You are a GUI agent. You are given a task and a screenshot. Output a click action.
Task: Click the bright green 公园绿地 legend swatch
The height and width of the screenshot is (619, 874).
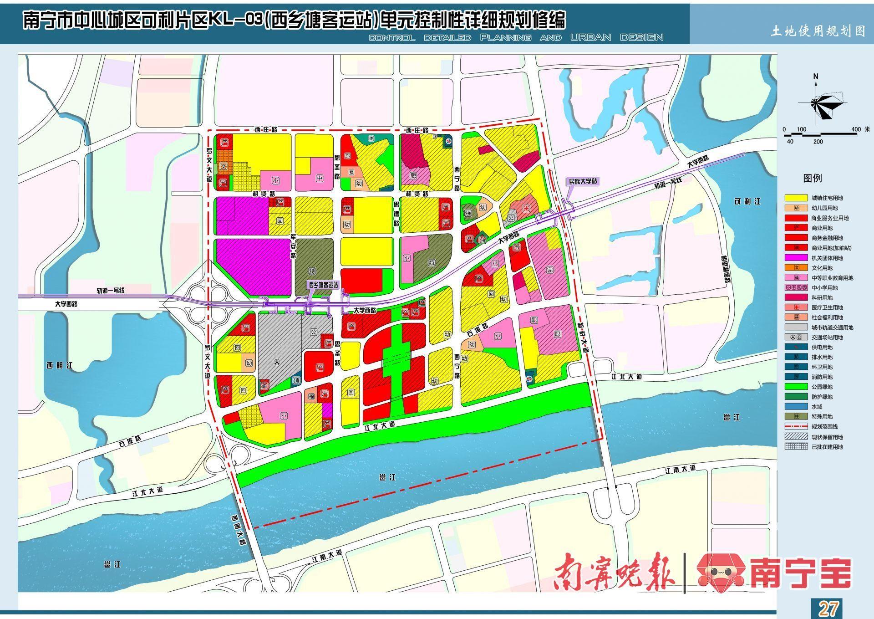tap(796, 387)
